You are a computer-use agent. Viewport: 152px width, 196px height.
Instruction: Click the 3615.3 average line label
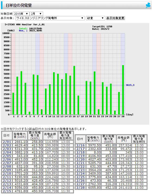point(130,85)
